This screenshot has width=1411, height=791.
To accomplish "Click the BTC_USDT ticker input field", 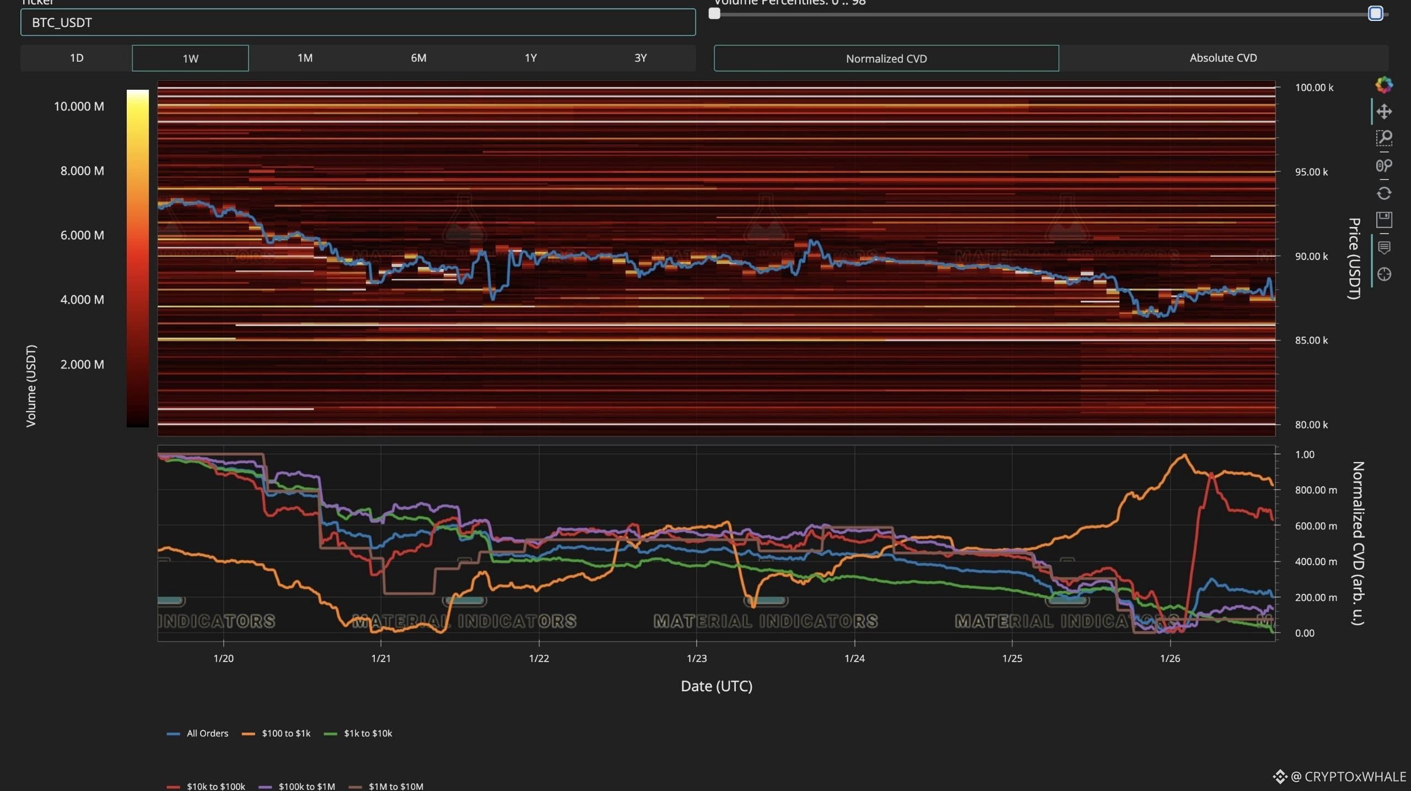I will click(x=358, y=23).
